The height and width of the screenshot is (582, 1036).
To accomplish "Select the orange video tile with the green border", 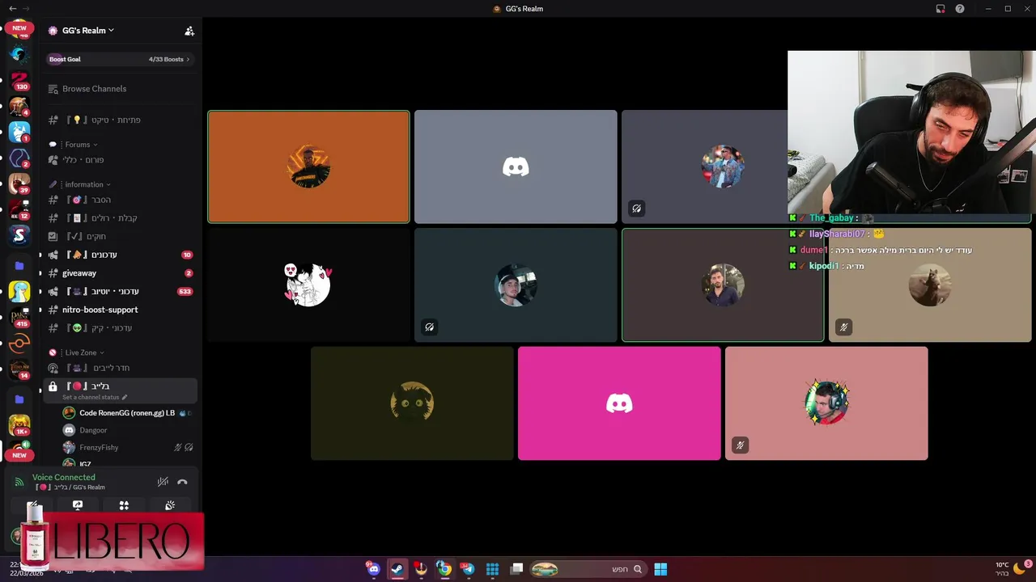I will (x=308, y=167).
